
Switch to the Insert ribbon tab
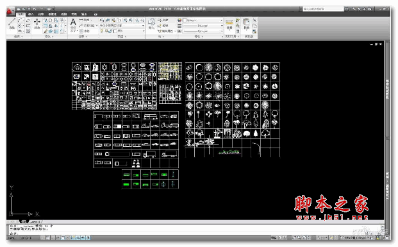tap(31, 14)
